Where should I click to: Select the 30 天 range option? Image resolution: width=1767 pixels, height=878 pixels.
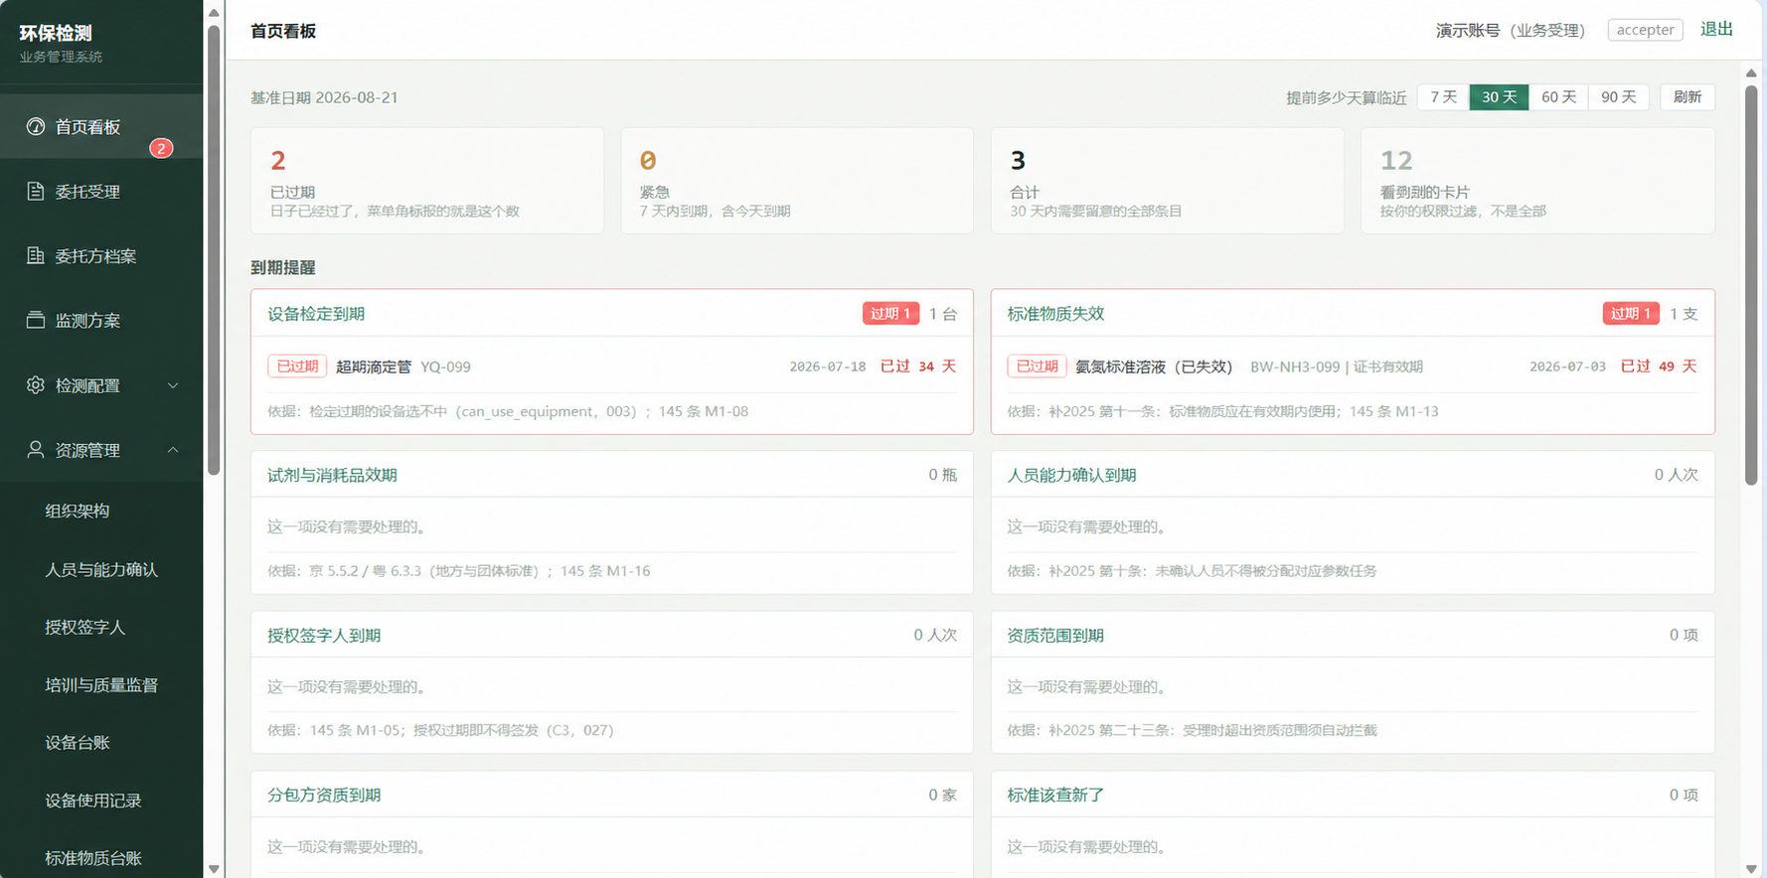click(1499, 97)
